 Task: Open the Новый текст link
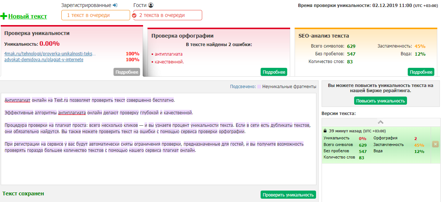pyautogui.click(x=28, y=16)
